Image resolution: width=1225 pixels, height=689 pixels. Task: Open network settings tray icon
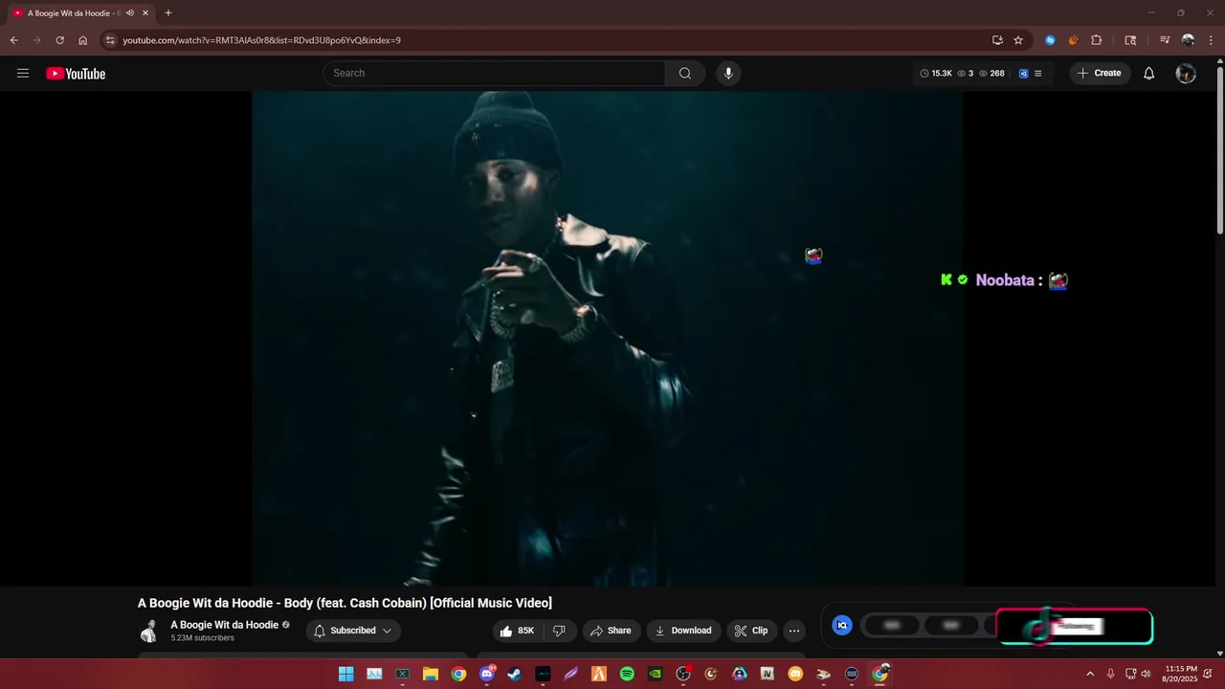point(1130,674)
